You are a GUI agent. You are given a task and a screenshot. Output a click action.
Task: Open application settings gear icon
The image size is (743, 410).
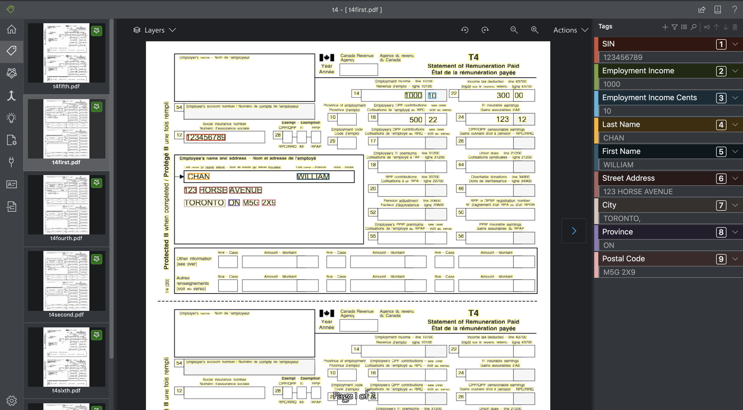click(x=12, y=400)
